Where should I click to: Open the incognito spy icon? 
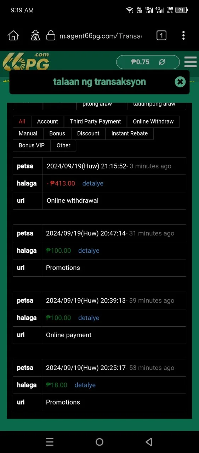[x=35, y=35]
